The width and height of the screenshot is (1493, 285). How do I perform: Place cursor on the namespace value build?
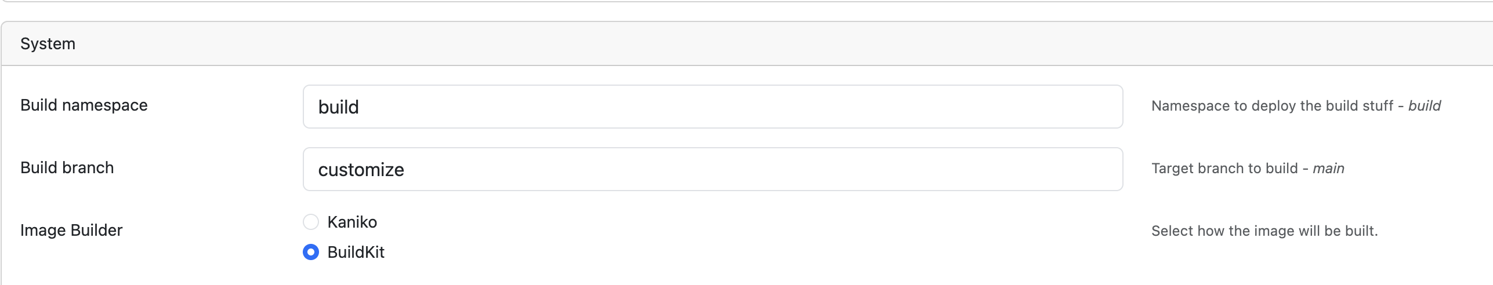[339, 107]
